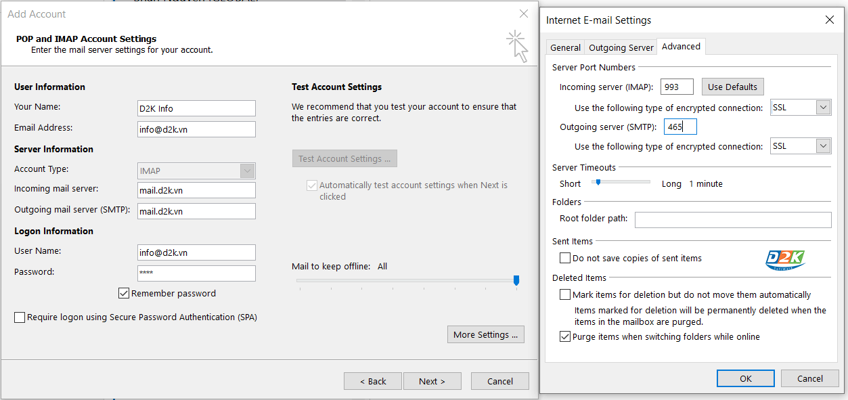The width and height of the screenshot is (848, 400).
Task: Focus the Incoming mail server field
Action: point(196,190)
